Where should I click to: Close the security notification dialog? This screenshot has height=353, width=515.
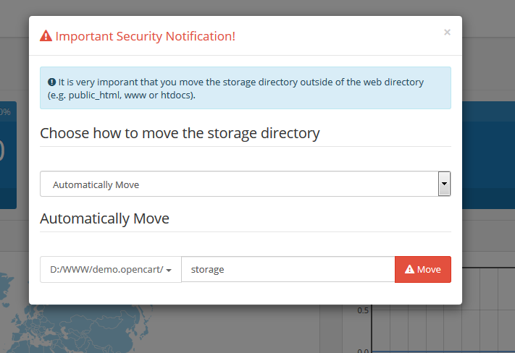coord(447,32)
